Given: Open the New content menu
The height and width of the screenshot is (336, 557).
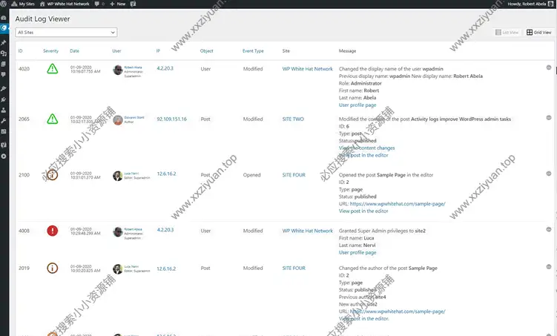Looking at the screenshot, I should pos(118,4).
